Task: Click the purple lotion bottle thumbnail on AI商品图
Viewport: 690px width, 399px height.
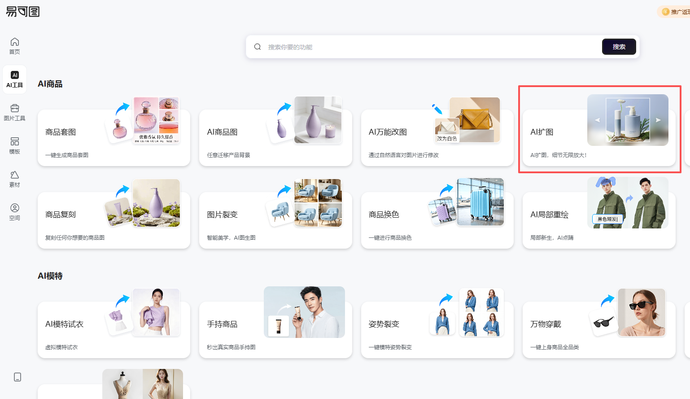Action: coord(318,120)
